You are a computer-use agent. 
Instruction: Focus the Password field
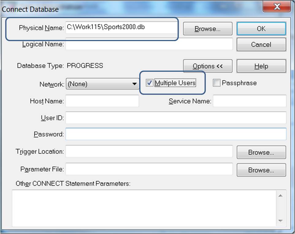(176, 134)
